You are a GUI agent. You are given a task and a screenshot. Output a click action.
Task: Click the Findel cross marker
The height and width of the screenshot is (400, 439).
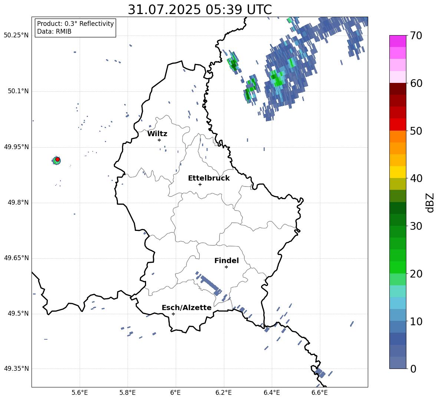pyautogui.click(x=226, y=267)
